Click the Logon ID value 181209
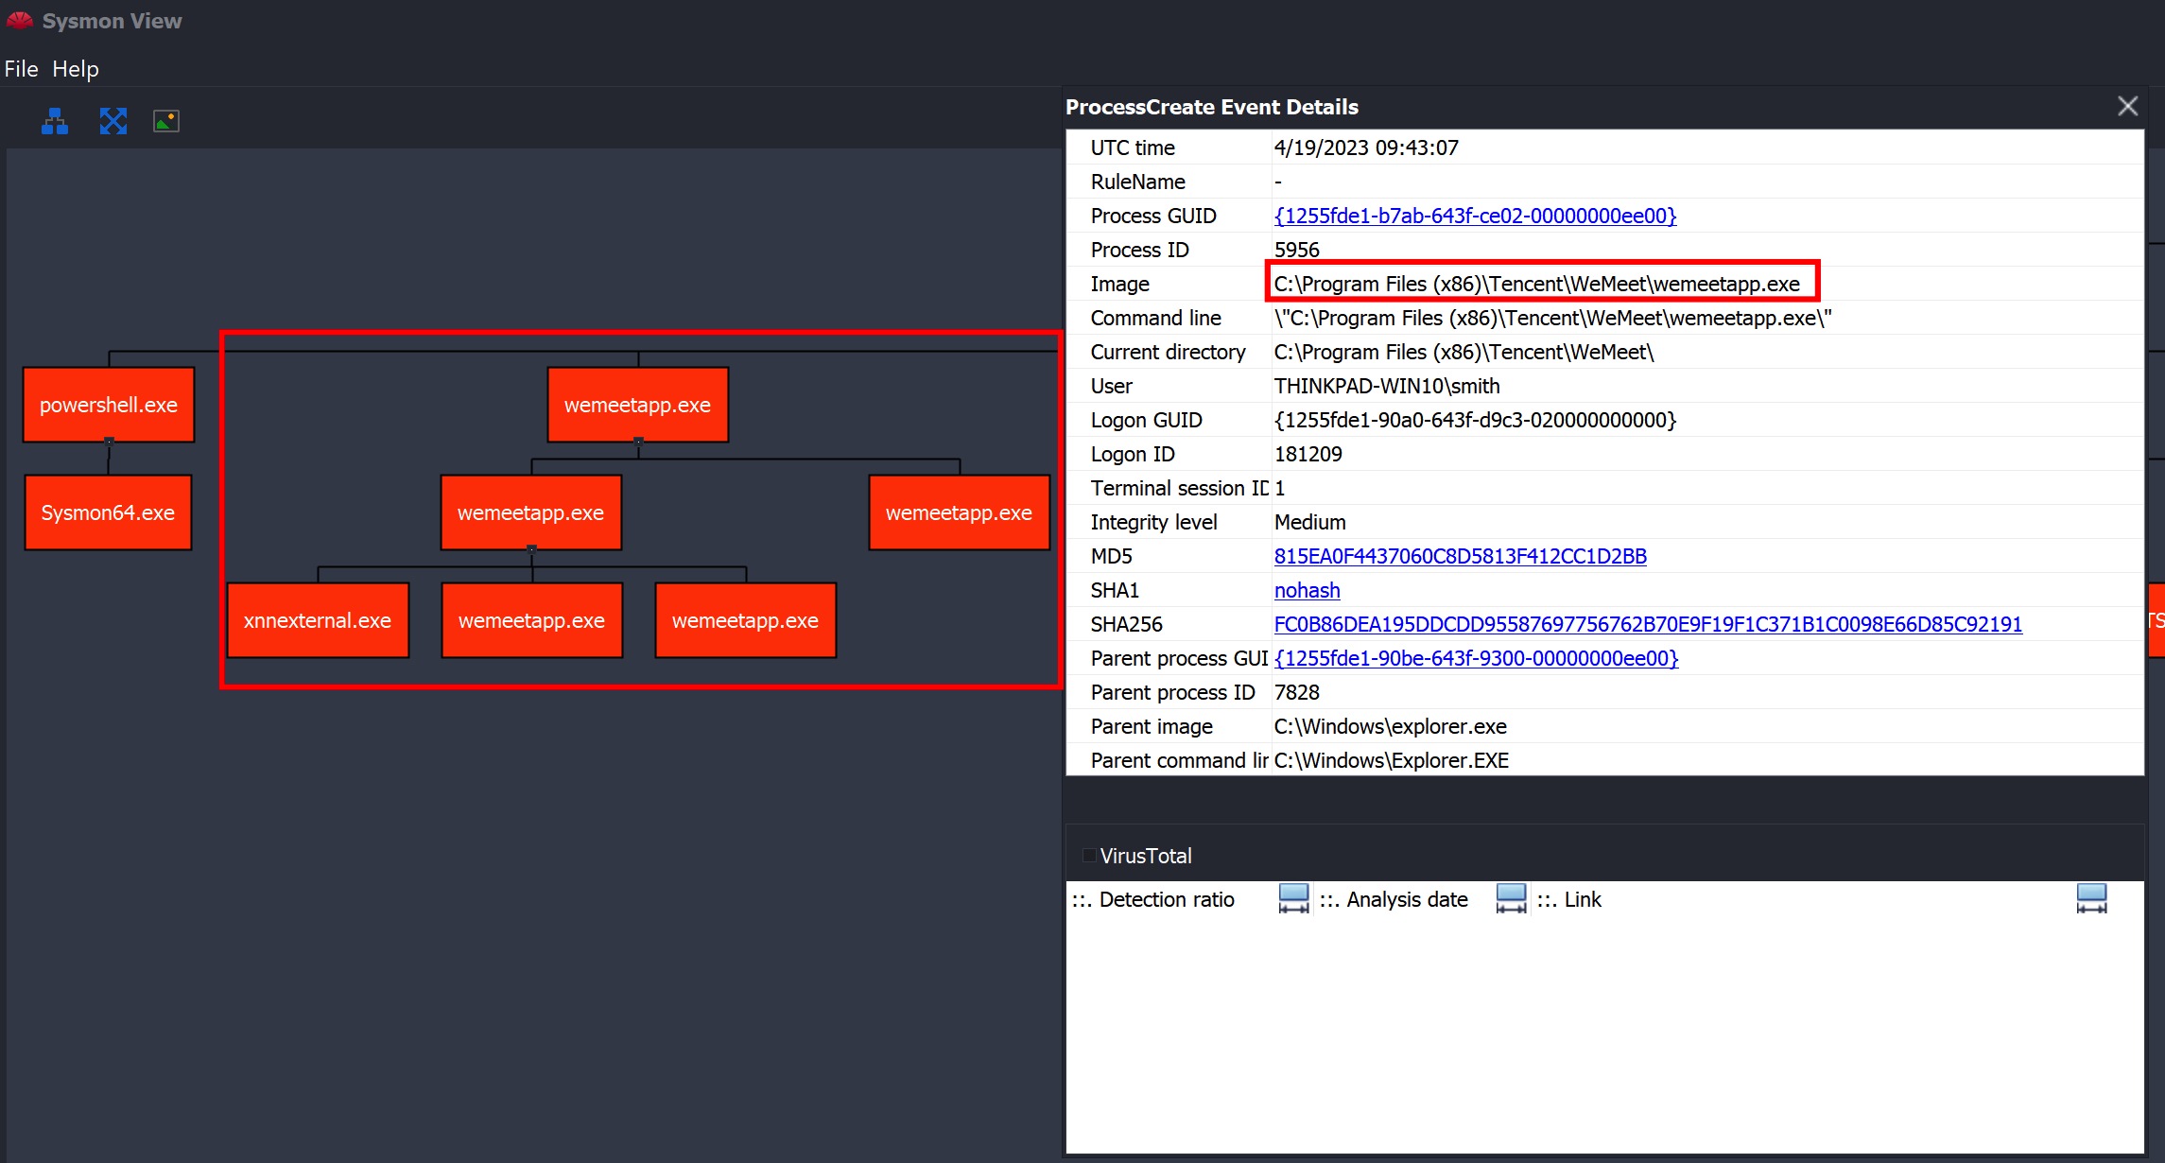Viewport: 2165px width, 1163px height. tap(1308, 454)
